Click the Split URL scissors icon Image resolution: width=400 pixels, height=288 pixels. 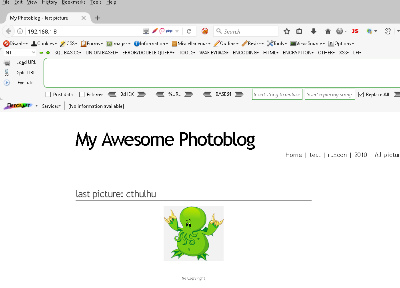(x=7, y=73)
